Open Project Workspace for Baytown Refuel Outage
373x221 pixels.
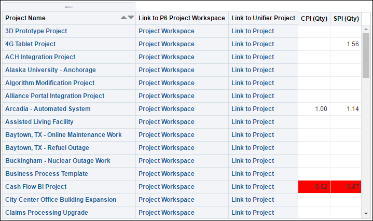[x=167, y=148]
